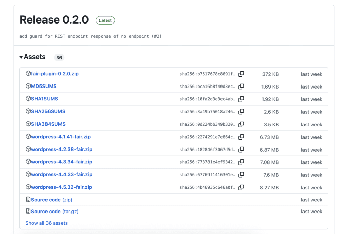Click the 6.73 MB file size
The width and height of the screenshot is (350, 234).
coord(269,137)
